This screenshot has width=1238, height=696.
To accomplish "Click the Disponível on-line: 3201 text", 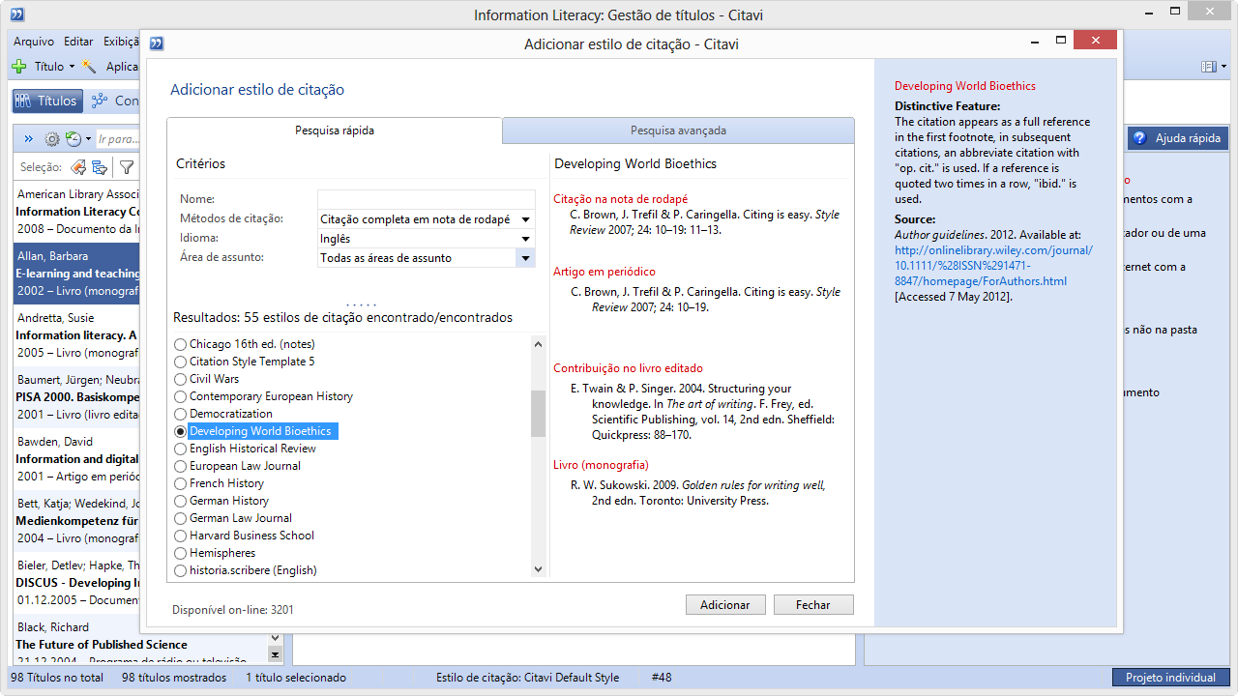I will (233, 610).
